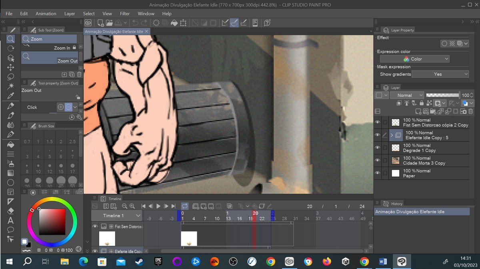This screenshot has height=269, width=480.
Task: Play the animation in timeline
Action: [x=158, y=206]
